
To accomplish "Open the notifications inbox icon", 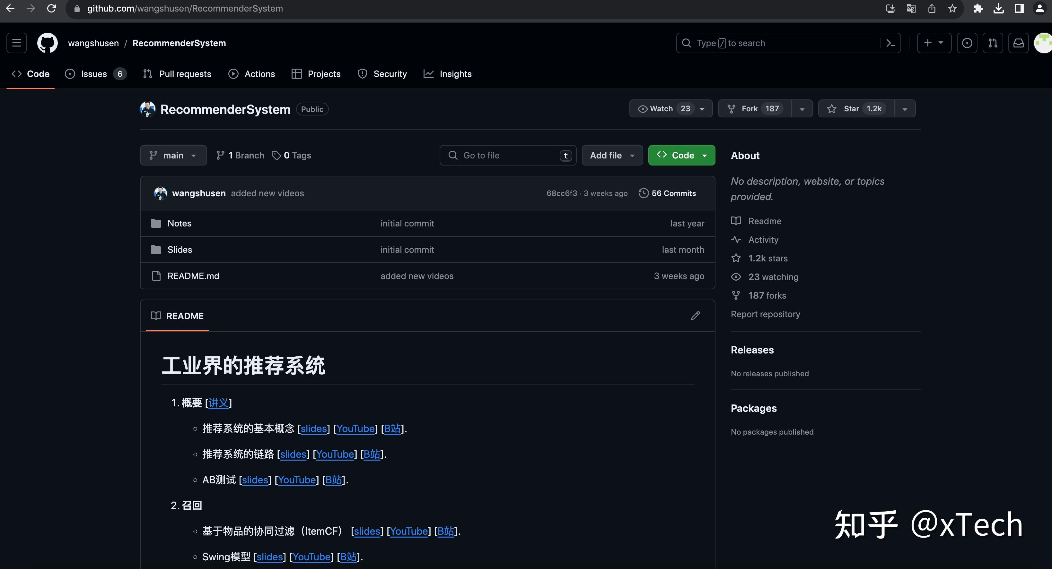I will 1019,43.
